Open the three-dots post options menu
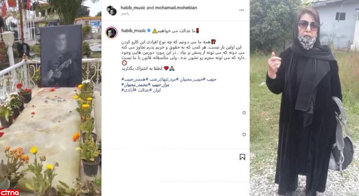 (242, 10)
